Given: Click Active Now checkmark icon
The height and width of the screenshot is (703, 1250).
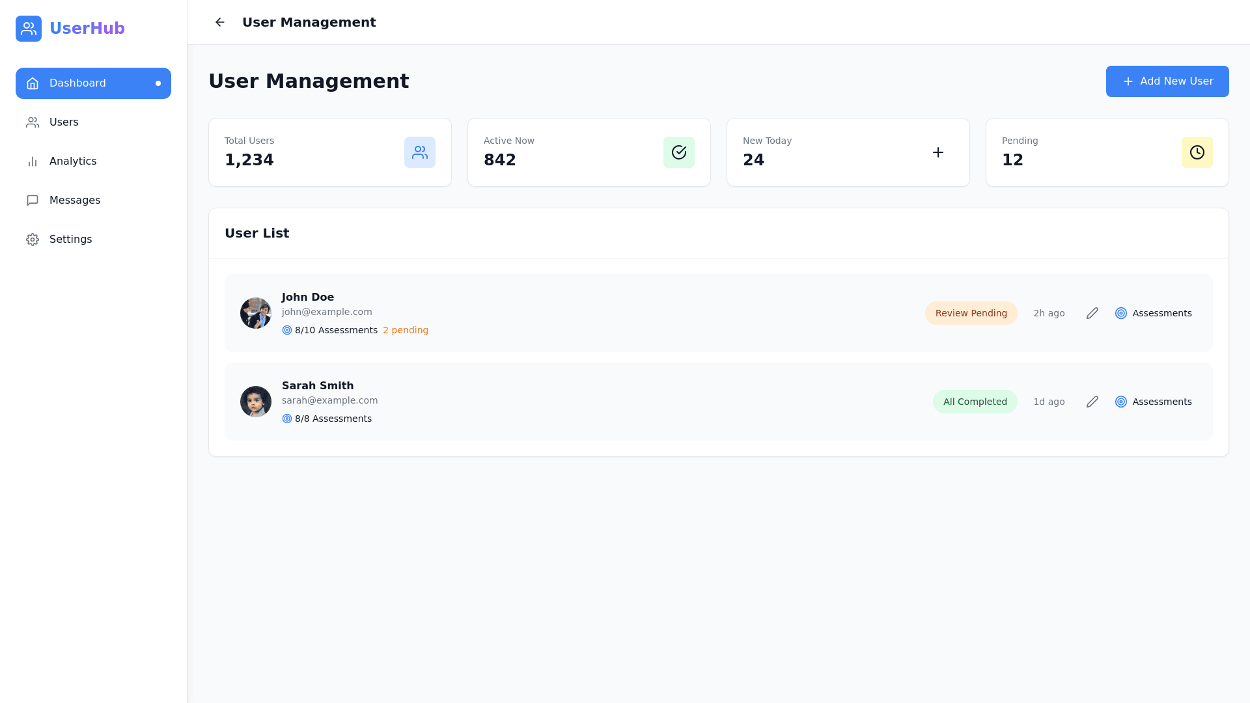Looking at the screenshot, I should tap(679, 152).
